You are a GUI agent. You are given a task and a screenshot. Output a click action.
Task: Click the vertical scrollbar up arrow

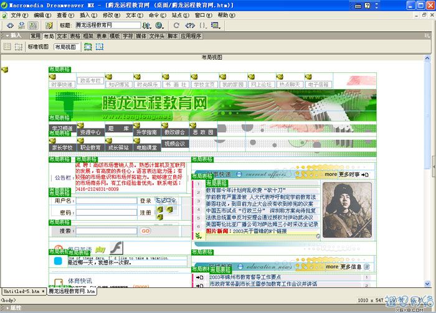427,58
